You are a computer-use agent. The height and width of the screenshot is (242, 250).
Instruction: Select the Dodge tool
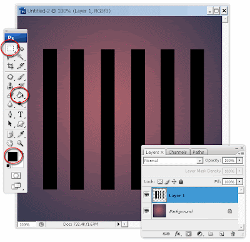[21, 104]
